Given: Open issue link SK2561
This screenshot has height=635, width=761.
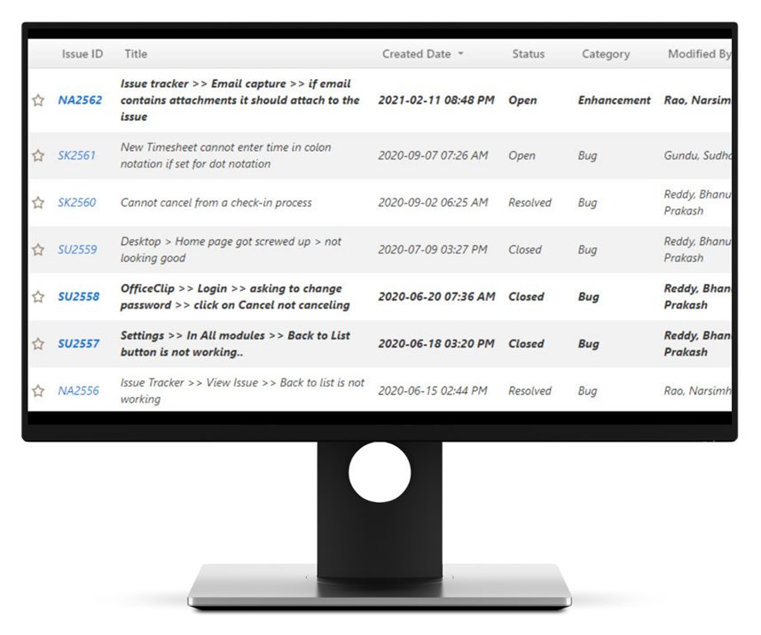Looking at the screenshot, I should click(76, 155).
